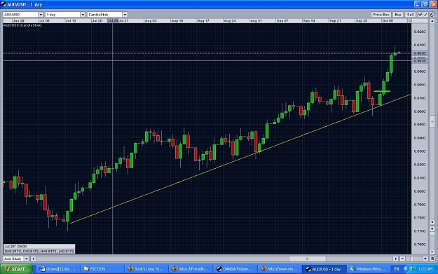Click the AUD/USD application title bar icon
The height and width of the screenshot is (274, 438).
coord(4,4)
